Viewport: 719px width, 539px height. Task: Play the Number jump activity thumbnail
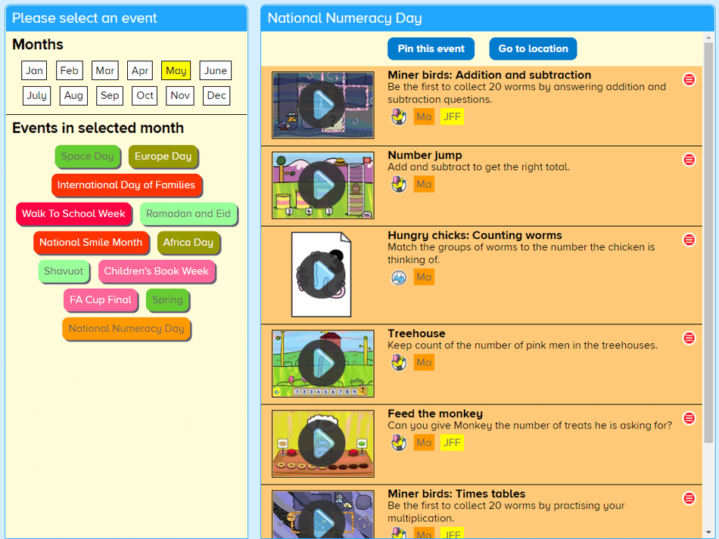pyautogui.click(x=323, y=185)
